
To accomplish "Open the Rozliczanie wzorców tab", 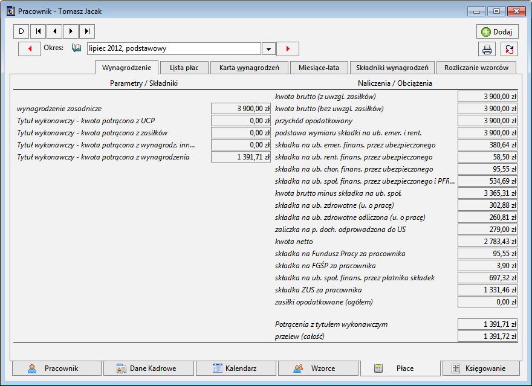I will (476, 68).
